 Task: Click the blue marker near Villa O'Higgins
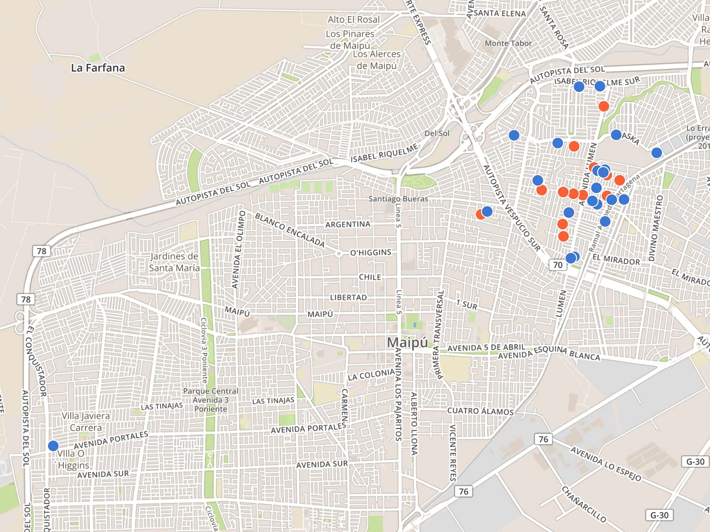(x=53, y=446)
